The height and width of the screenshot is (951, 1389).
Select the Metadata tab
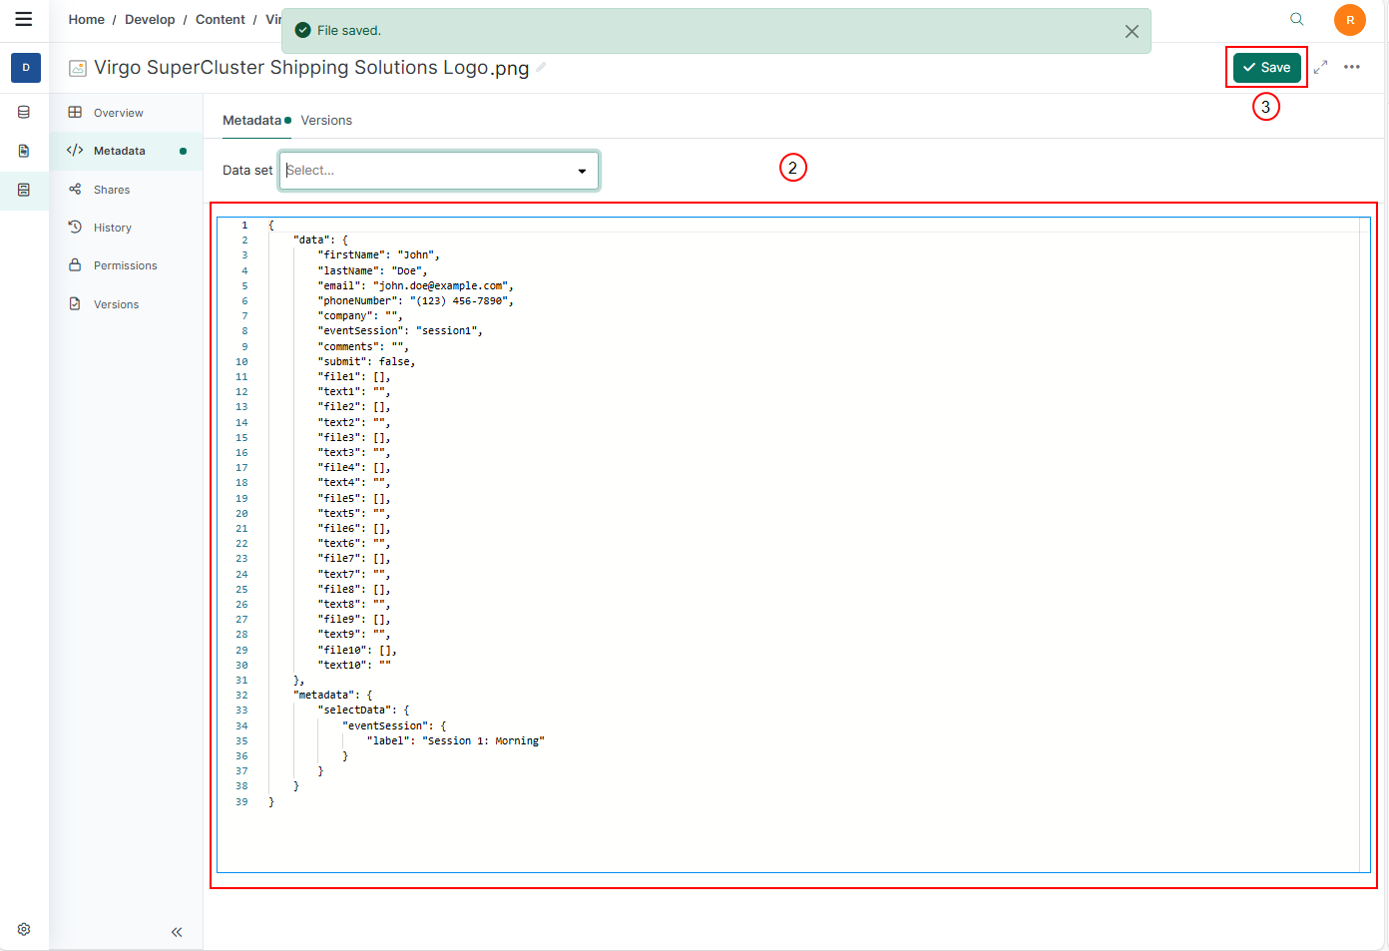click(251, 121)
